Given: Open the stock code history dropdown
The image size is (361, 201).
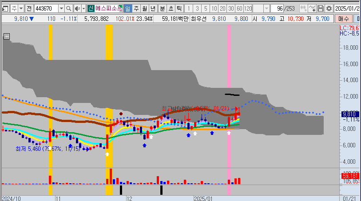Looking at the screenshot, I should click(x=61, y=9).
